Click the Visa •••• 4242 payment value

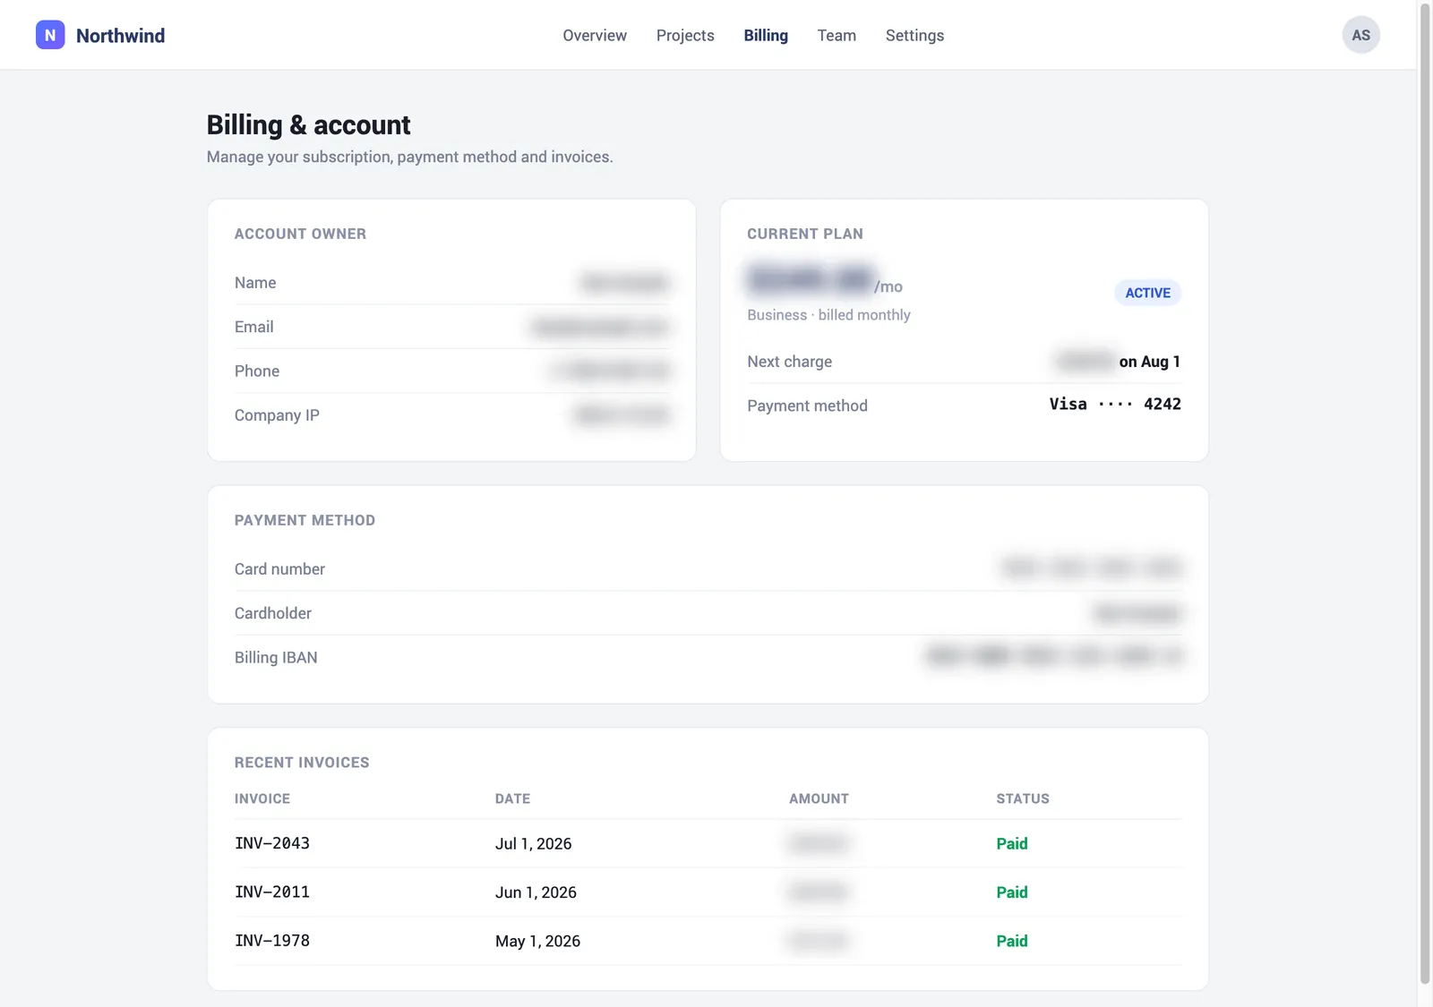(x=1115, y=405)
